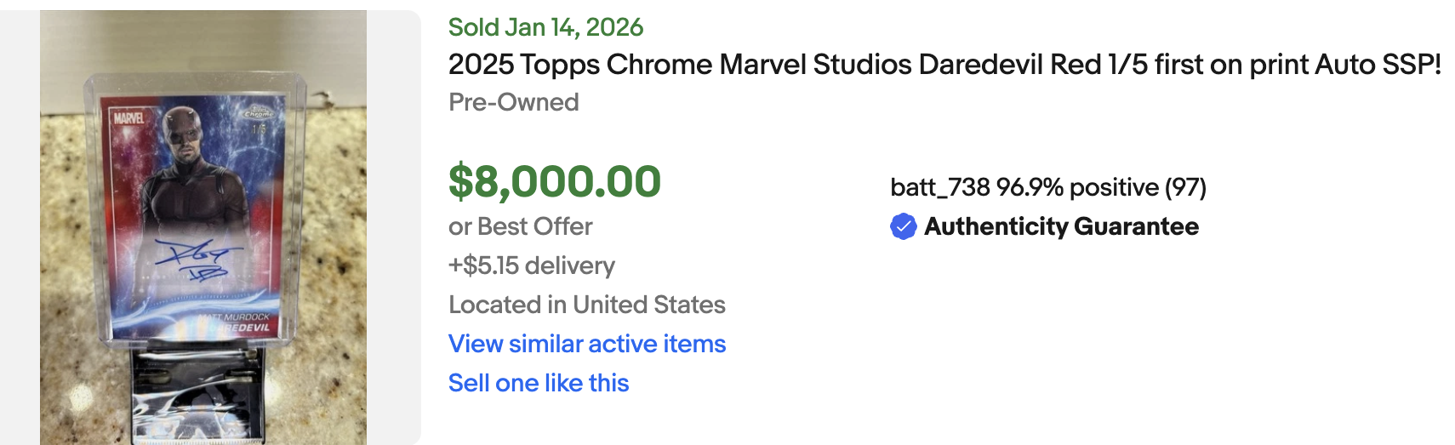Open the Daredevil card listing thumbnail
This screenshot has height=445, width=1455.
[x=203, y=227]
